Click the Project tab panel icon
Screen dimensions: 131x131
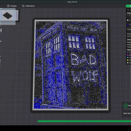[8, 6]
